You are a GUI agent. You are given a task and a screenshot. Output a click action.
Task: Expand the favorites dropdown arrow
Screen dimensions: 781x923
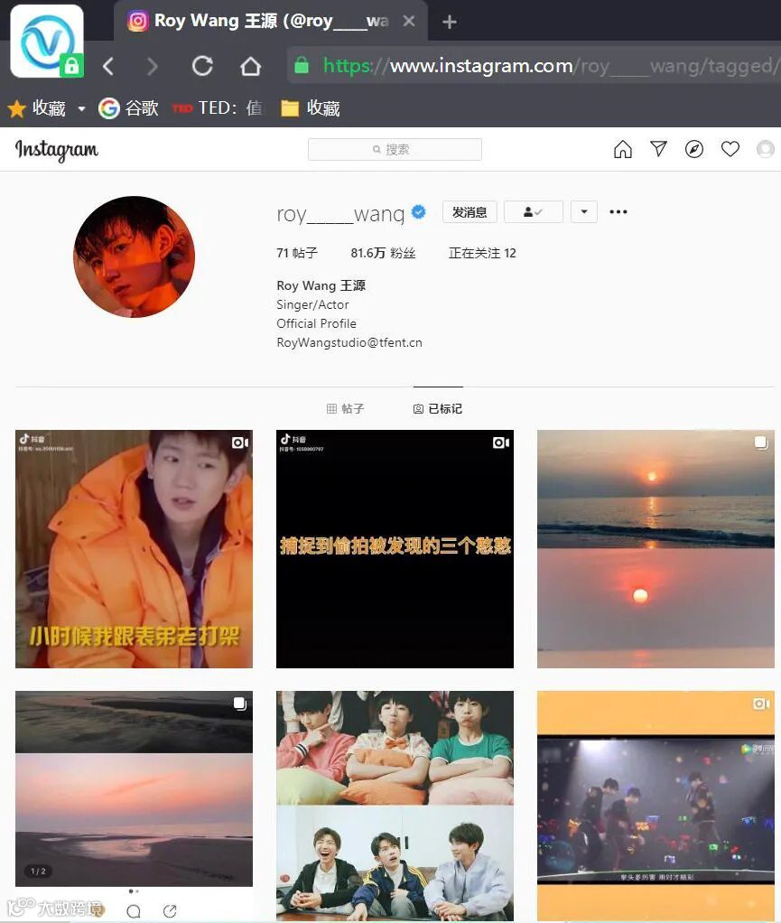pyautogui.click(x=81, y=108)
